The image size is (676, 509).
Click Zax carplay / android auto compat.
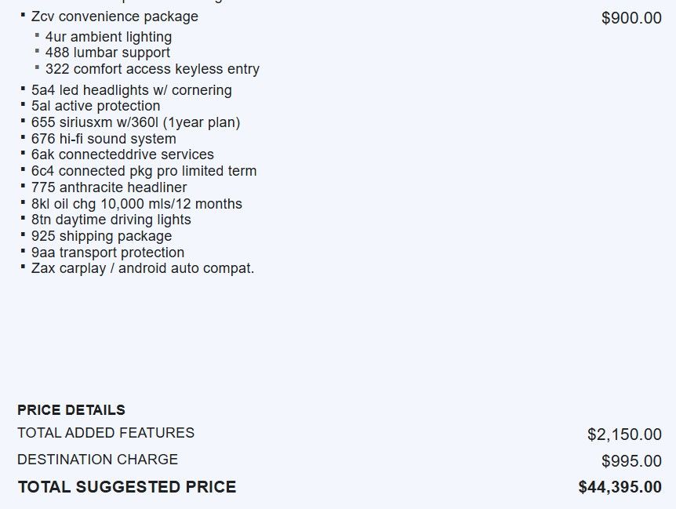tap(143, 268)
